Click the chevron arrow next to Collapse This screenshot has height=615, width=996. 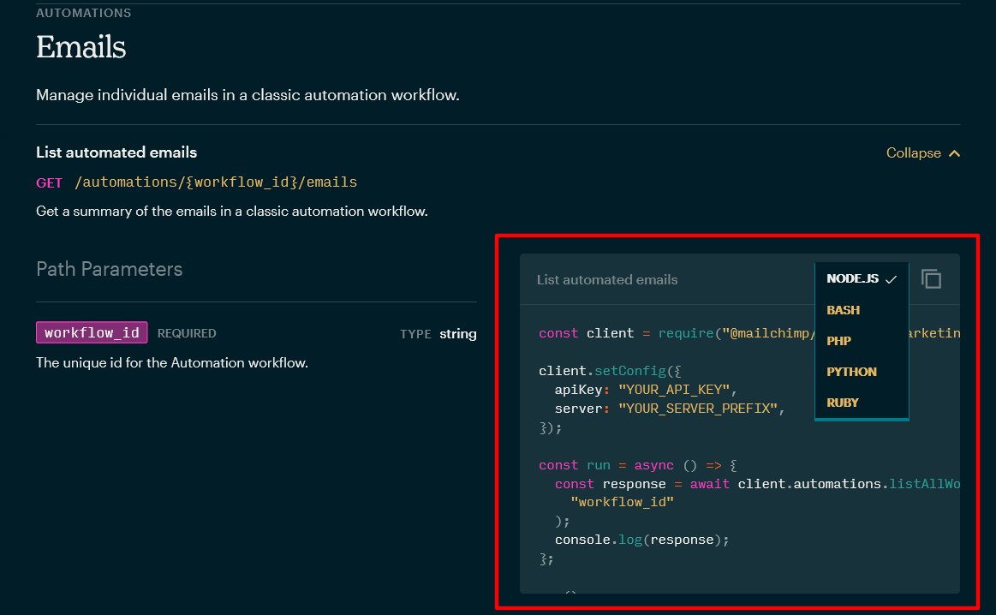pyautogui.click(x=955, y=152)
